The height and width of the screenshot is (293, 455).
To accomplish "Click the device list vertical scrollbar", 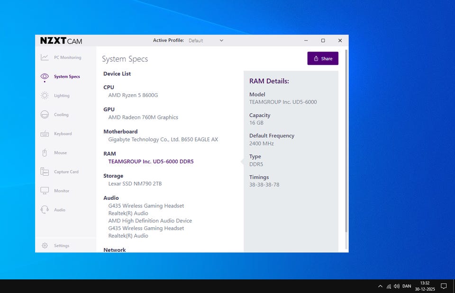I will coord(346,142).
